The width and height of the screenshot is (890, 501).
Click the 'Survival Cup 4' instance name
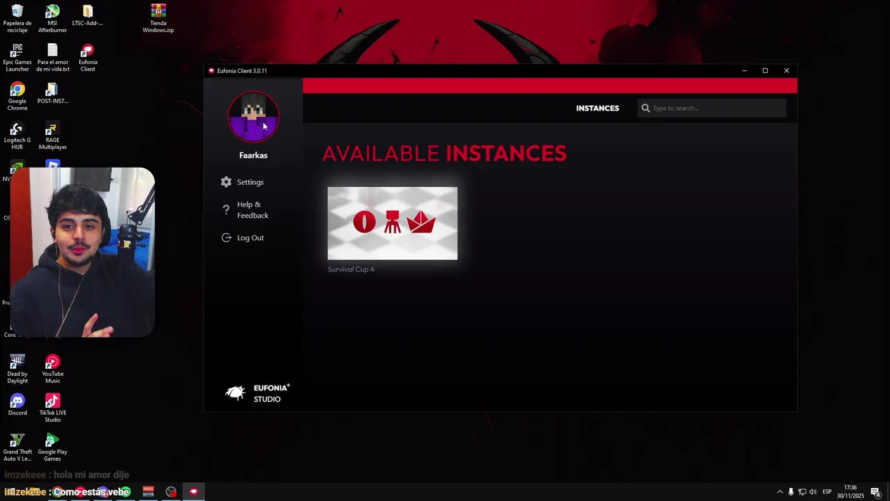tap(350, 269)
